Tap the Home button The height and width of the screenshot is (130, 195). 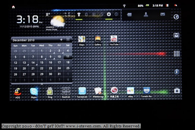[13, 7]
